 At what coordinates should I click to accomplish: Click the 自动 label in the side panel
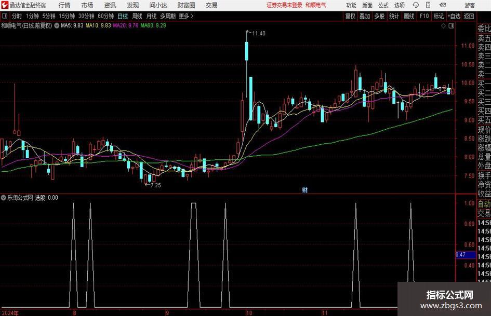[484, 204]
